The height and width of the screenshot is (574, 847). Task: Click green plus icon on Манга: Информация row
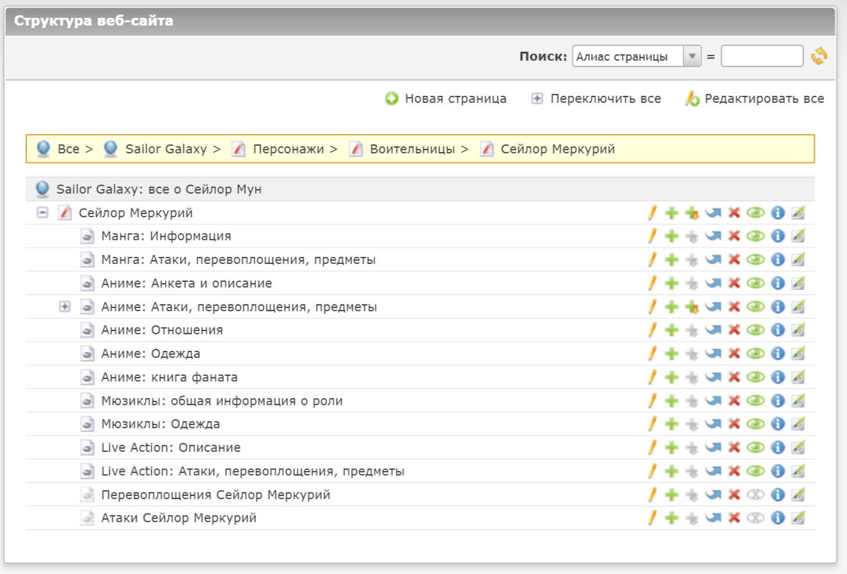[671, 237]
